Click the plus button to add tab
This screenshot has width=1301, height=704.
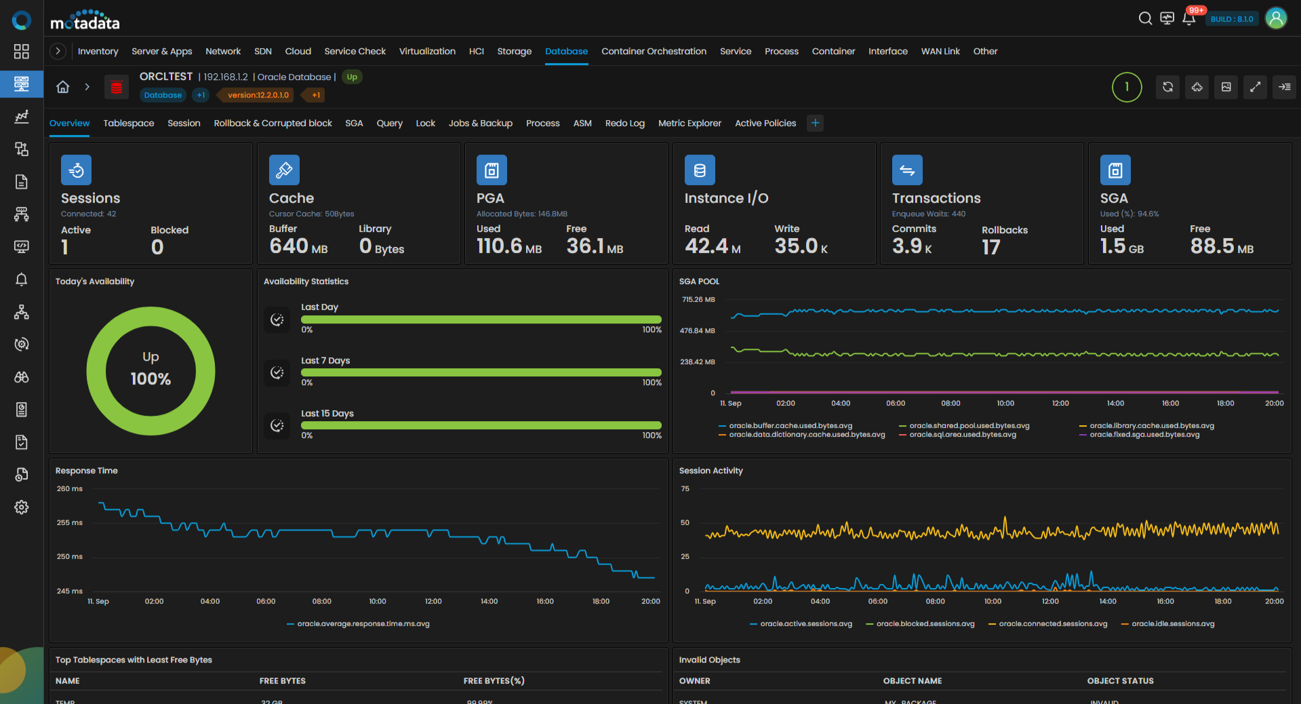pyautogui.click(x=816, y=123)
